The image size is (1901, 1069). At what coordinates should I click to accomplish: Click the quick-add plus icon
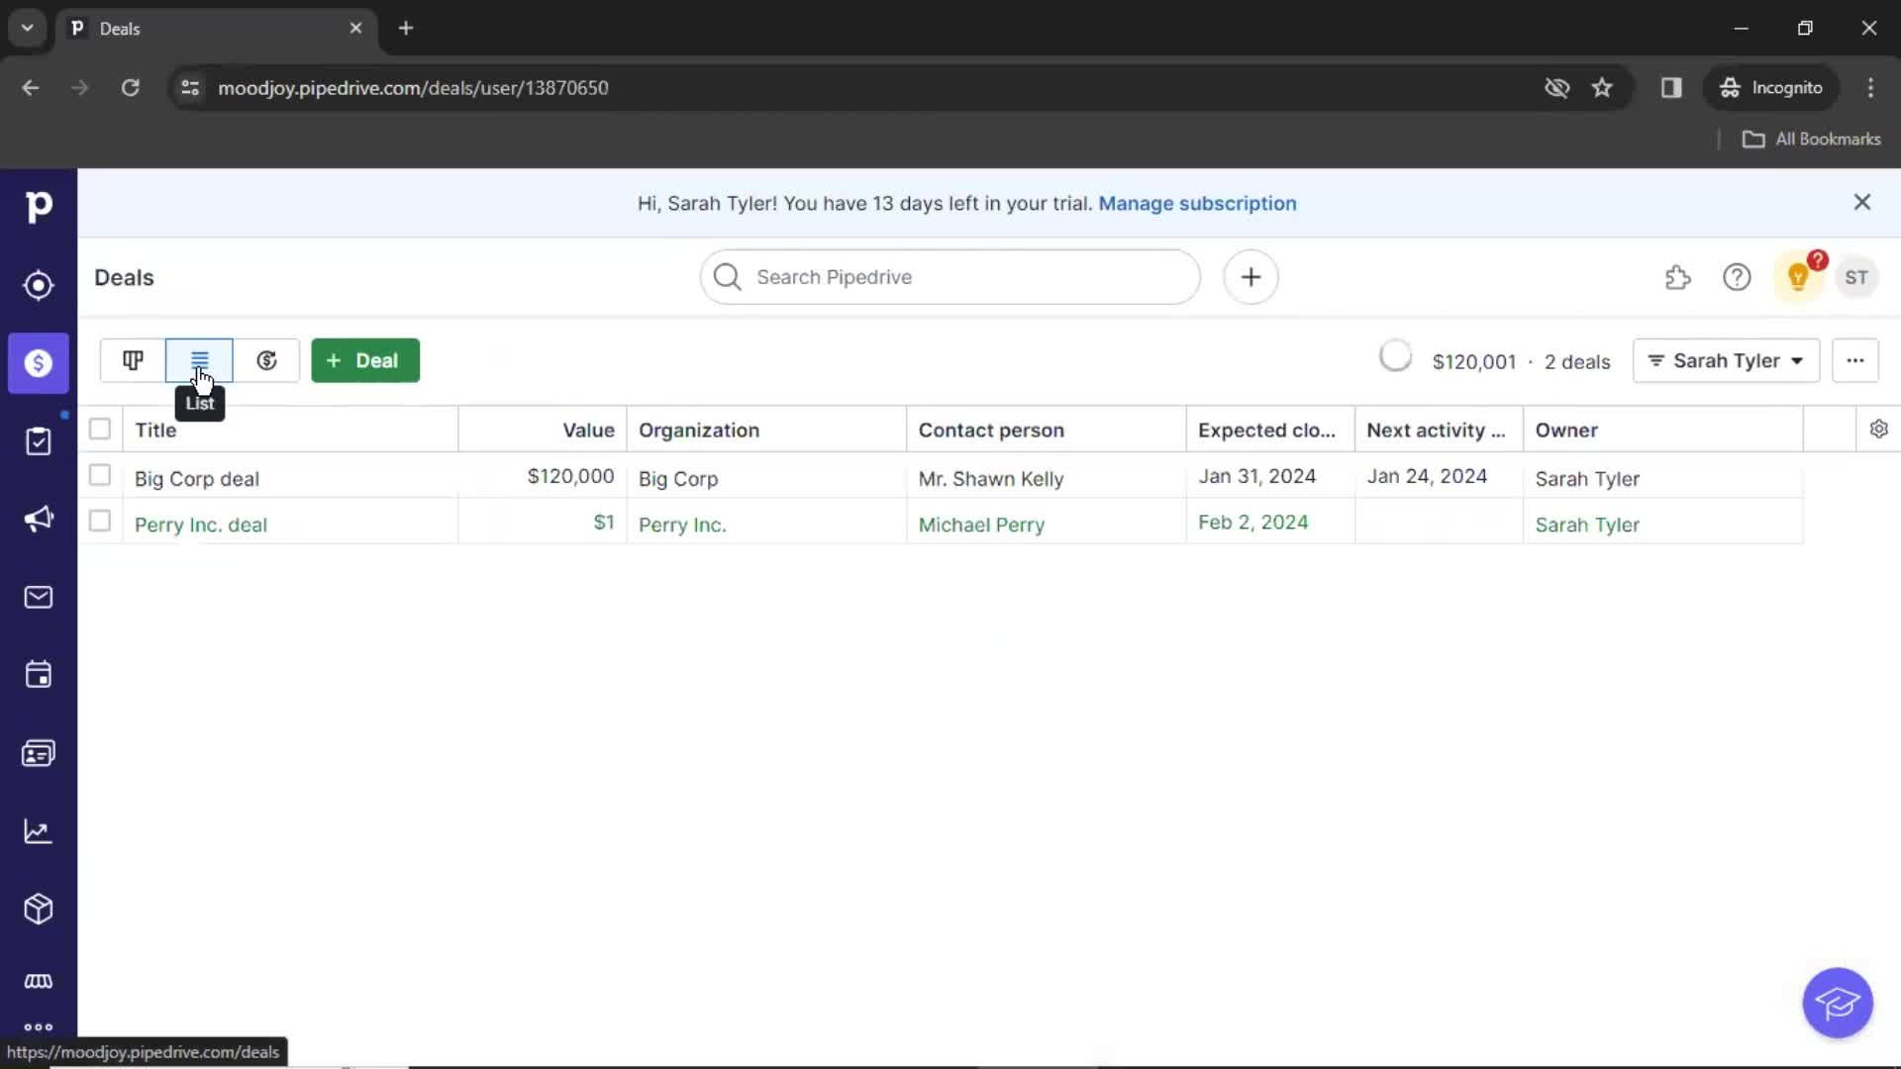tap(1250, 277)
